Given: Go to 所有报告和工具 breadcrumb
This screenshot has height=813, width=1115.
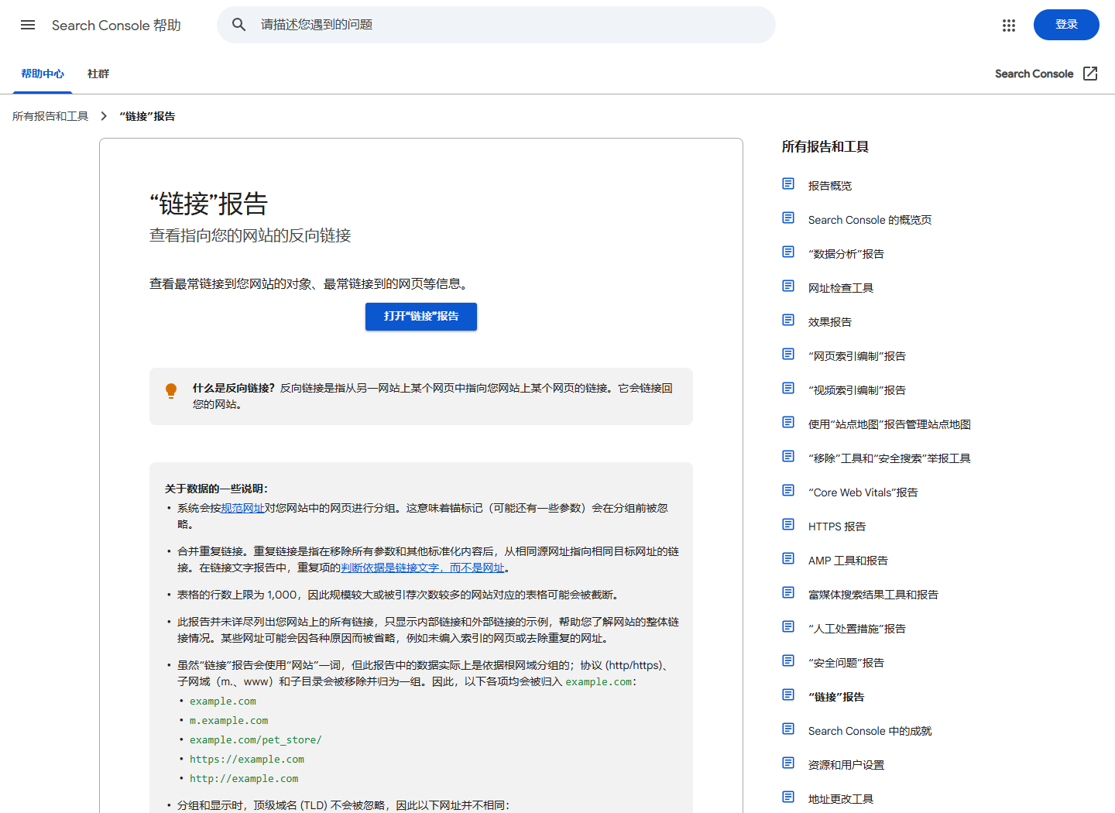Looking at the screenshot, I should click(x=50, y=116).
